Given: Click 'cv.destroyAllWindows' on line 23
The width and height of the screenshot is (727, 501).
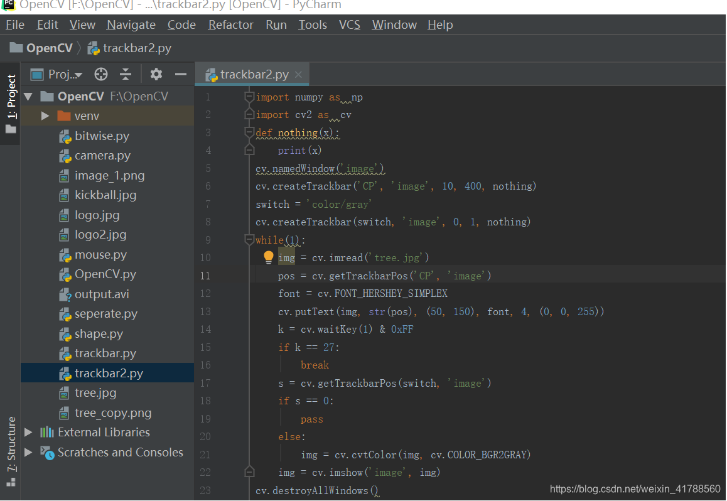Looking at the screenshot, I should point(312,491).
